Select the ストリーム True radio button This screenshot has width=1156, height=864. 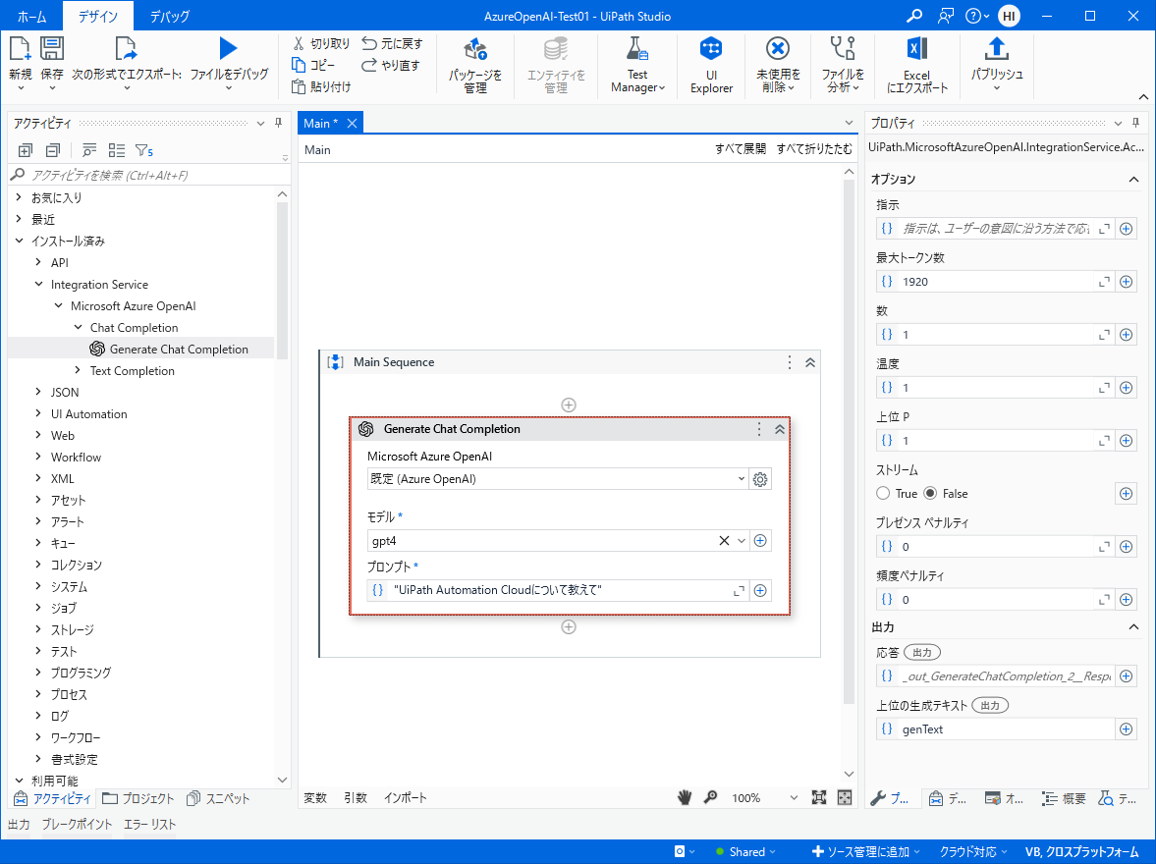coord(883,493)
